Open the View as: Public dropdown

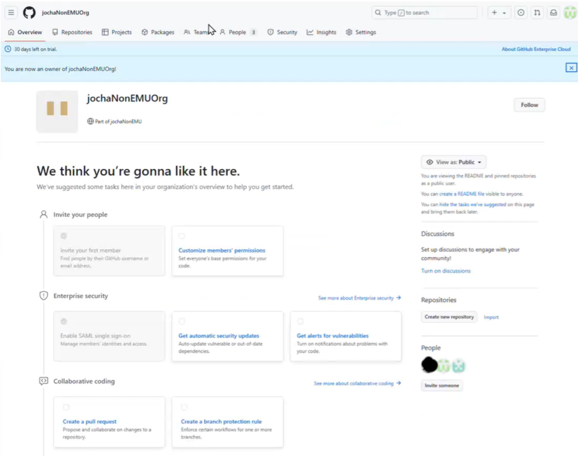click(453, 162)
